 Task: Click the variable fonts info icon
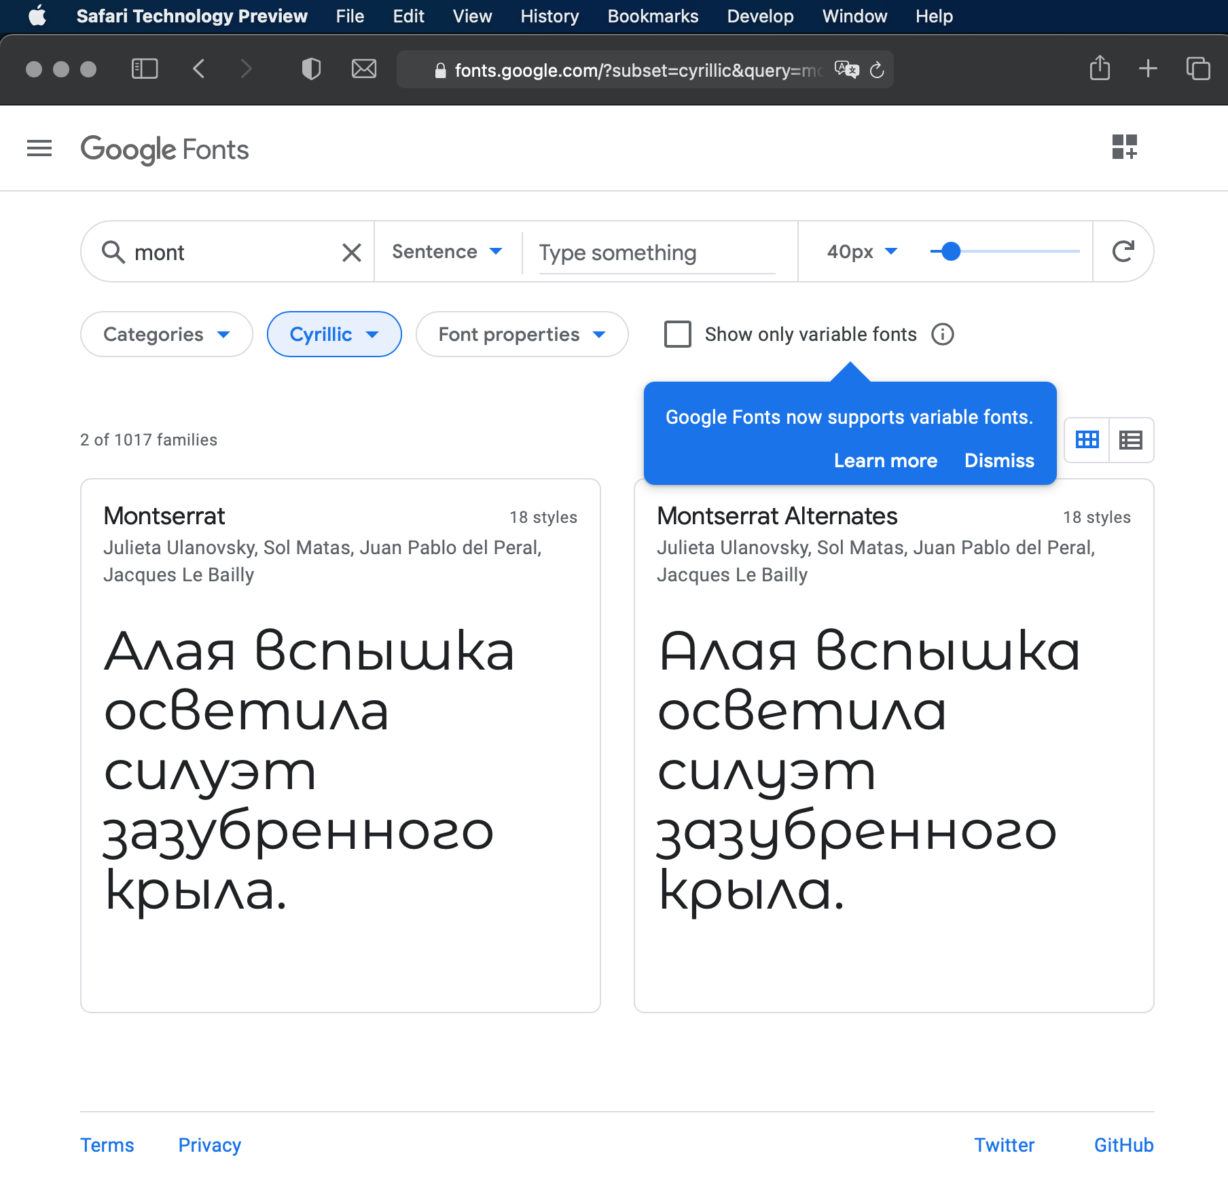click(943, 334)
